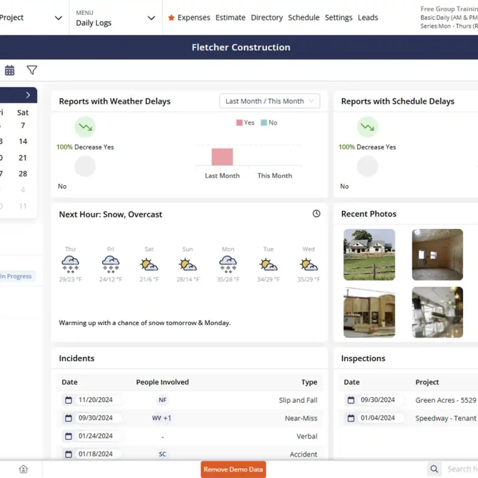Viewport: 478px width, 478px height.
Task: Select Saturday 21 on the calendar
Action: click(23, 158)
